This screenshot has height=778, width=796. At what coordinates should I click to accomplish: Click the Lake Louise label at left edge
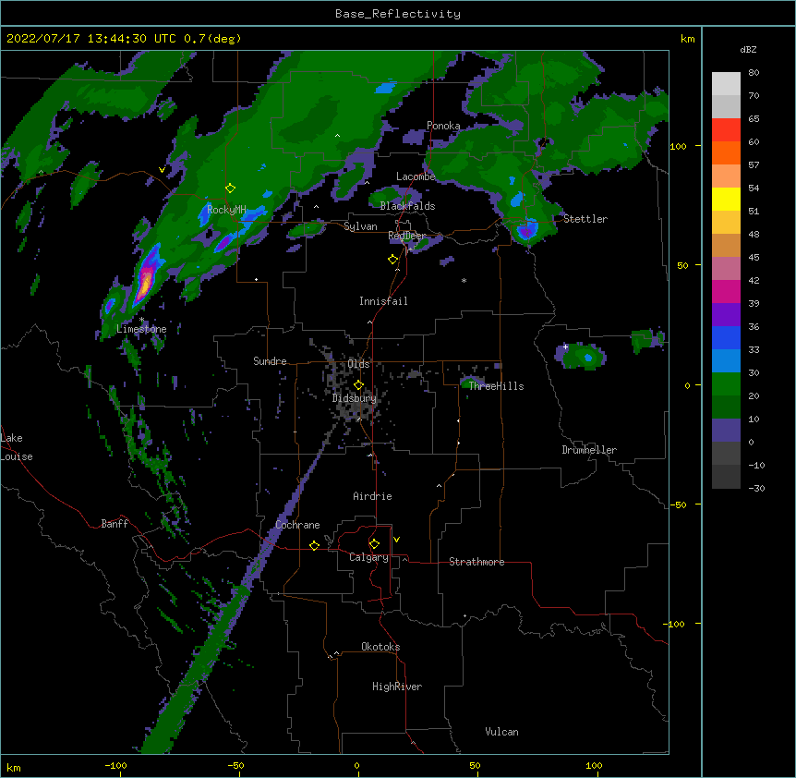(17, 447)
